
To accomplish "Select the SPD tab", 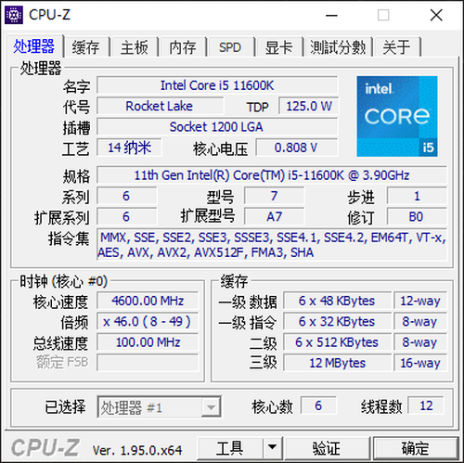I will pyautogui.click(x=230, y=47).
